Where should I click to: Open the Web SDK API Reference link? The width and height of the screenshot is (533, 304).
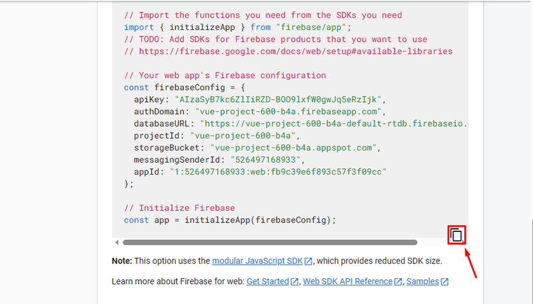pos(348,281)
